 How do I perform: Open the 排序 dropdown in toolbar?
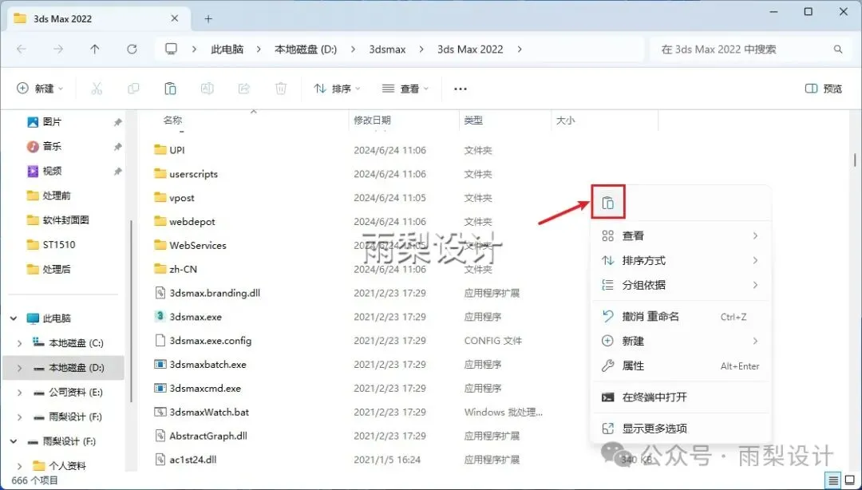coord(337,89)
